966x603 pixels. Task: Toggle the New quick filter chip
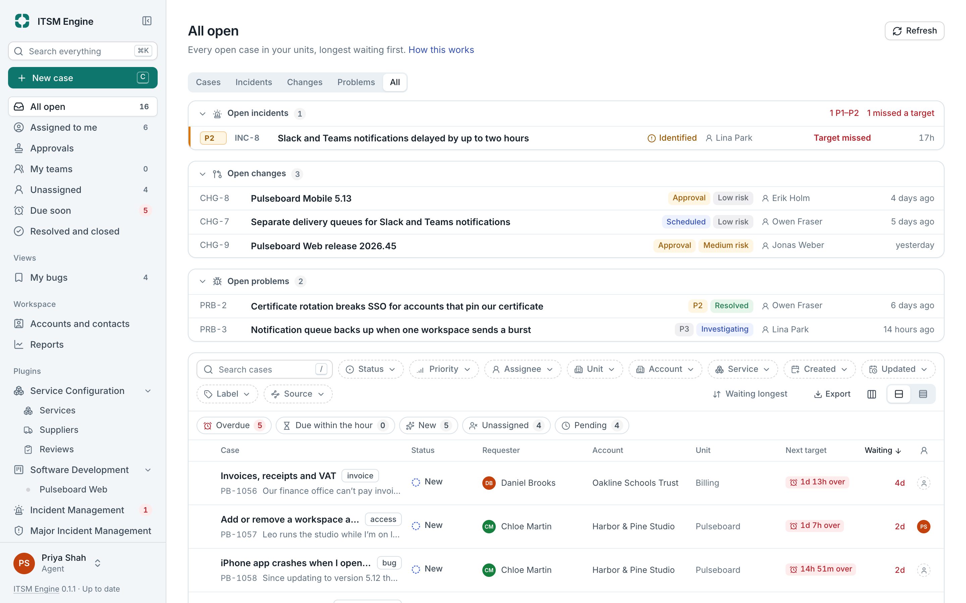click(428, 425)
